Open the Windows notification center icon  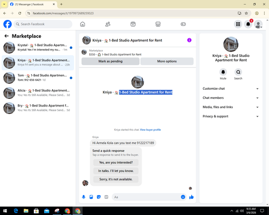[x=262, y=211]
